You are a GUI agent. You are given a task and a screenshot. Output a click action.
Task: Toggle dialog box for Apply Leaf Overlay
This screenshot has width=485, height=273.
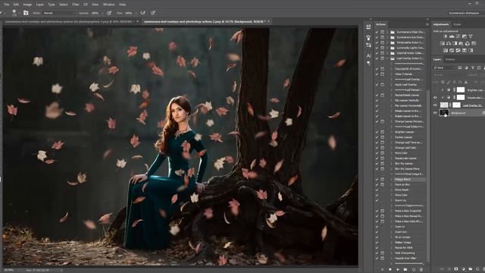[382, 84]
